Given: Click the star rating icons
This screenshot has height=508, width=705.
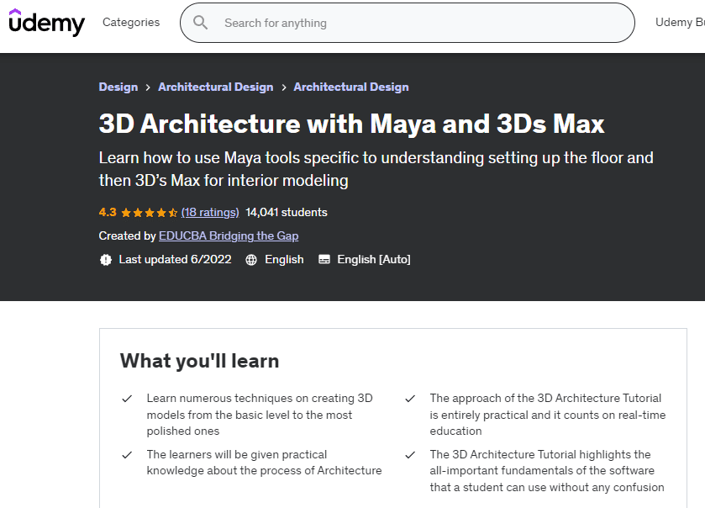Looking at the screenshot, I should tap(150, 213).
